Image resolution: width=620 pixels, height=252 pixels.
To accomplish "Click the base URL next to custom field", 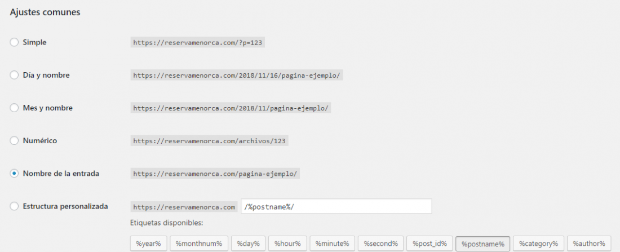I will point(184,207).
